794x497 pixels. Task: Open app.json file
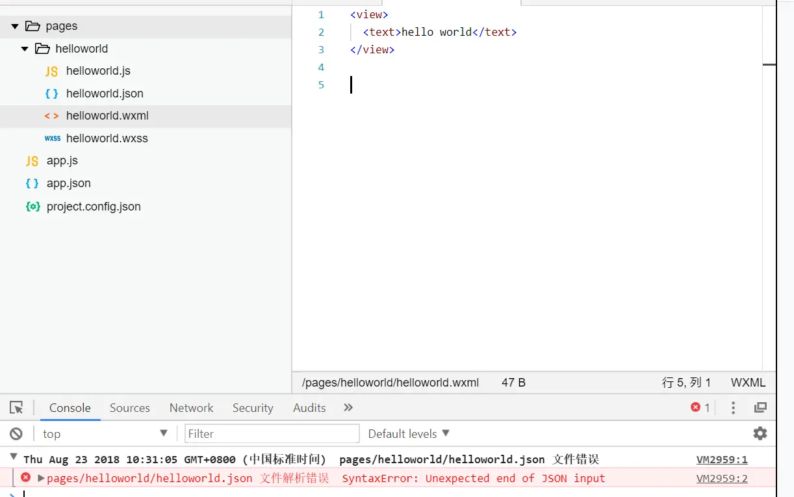(x=69, y=183)
